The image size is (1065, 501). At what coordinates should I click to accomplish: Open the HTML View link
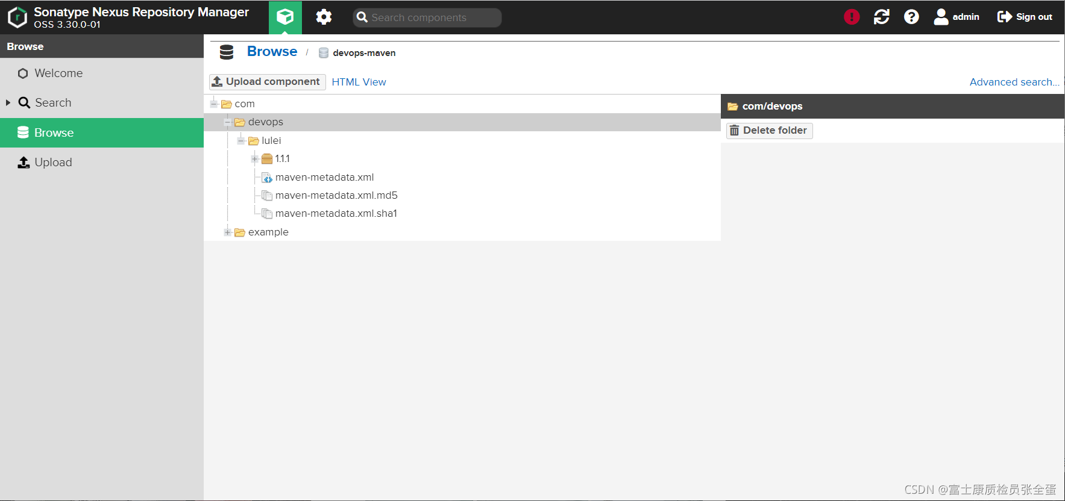click(x=359, y=82)
